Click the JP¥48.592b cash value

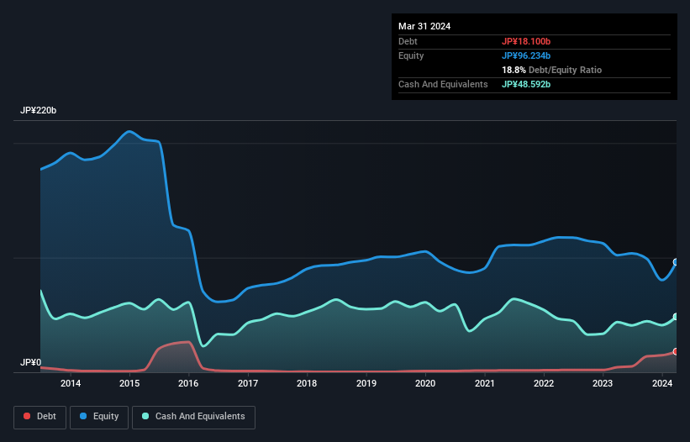pyautogui.click(x=526, y=84)
